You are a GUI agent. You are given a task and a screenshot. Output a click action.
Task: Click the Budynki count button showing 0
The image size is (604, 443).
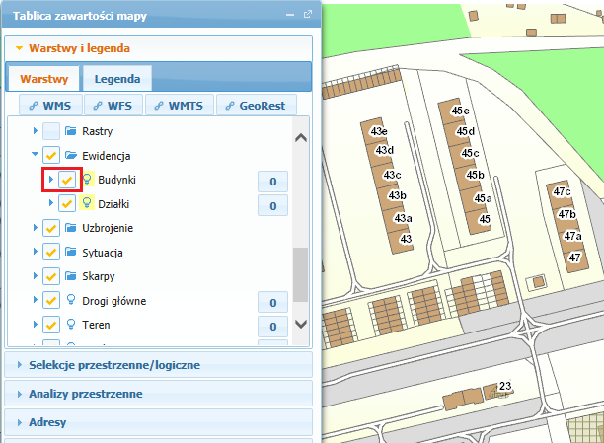point(272,182)
